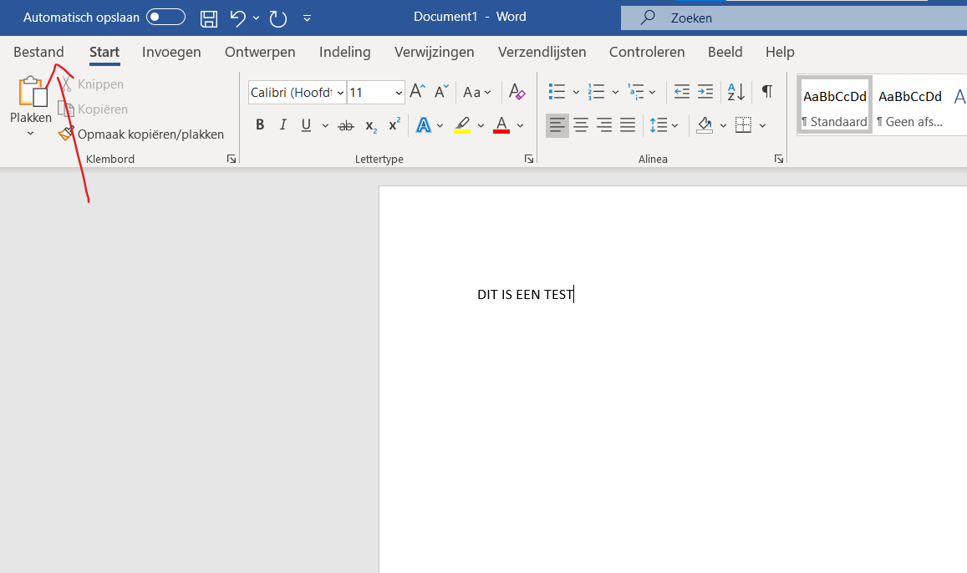Open the borders dropdown arrow
The height and width of the screenshot is (573, 967).
tap(763, 125)
